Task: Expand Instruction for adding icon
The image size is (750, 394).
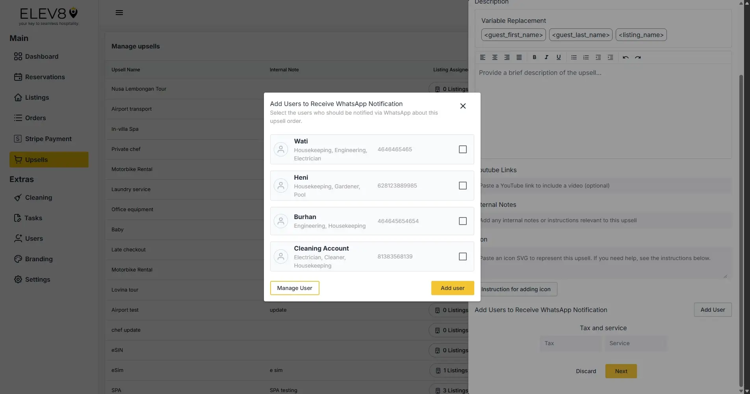Action: (516, 289)
